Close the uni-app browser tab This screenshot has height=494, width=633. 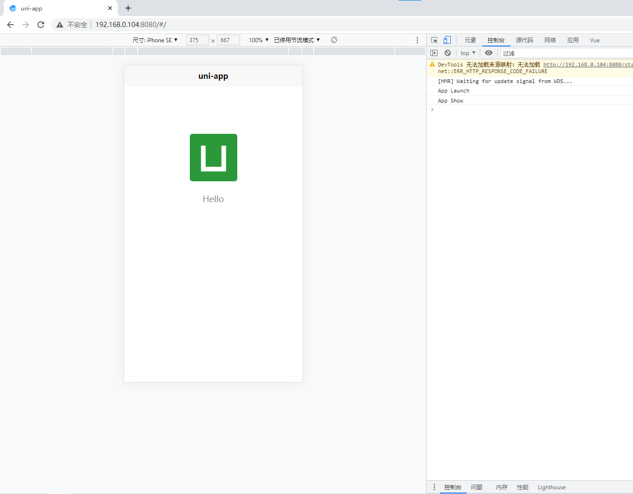pos(110,8)
